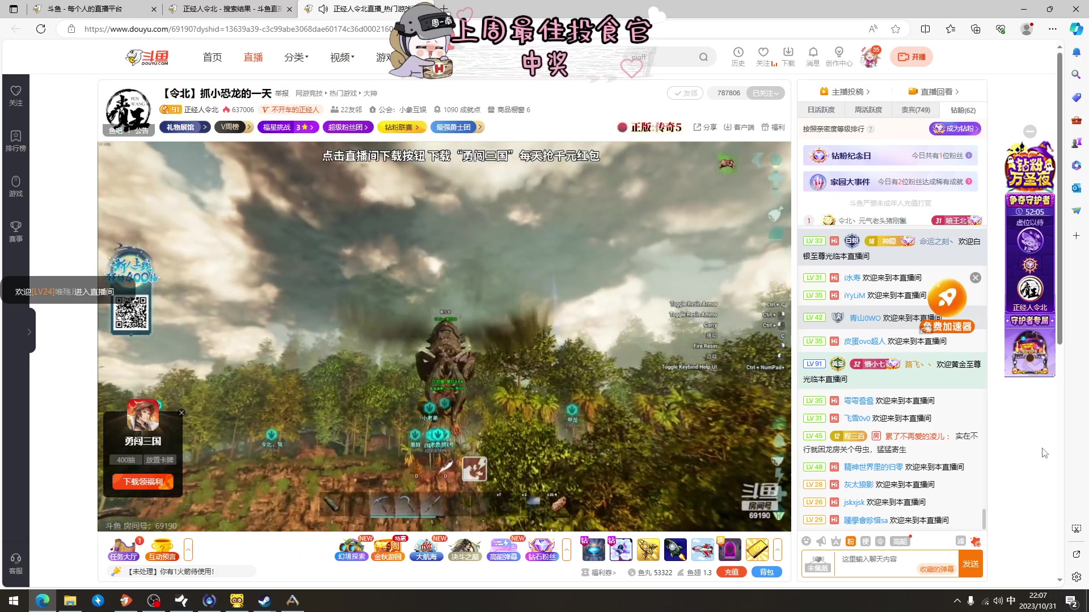Open the 已关注 follow dropdown
Image resolution: width=1089 pixels, height=612 pixels.
tap(765, 93)
